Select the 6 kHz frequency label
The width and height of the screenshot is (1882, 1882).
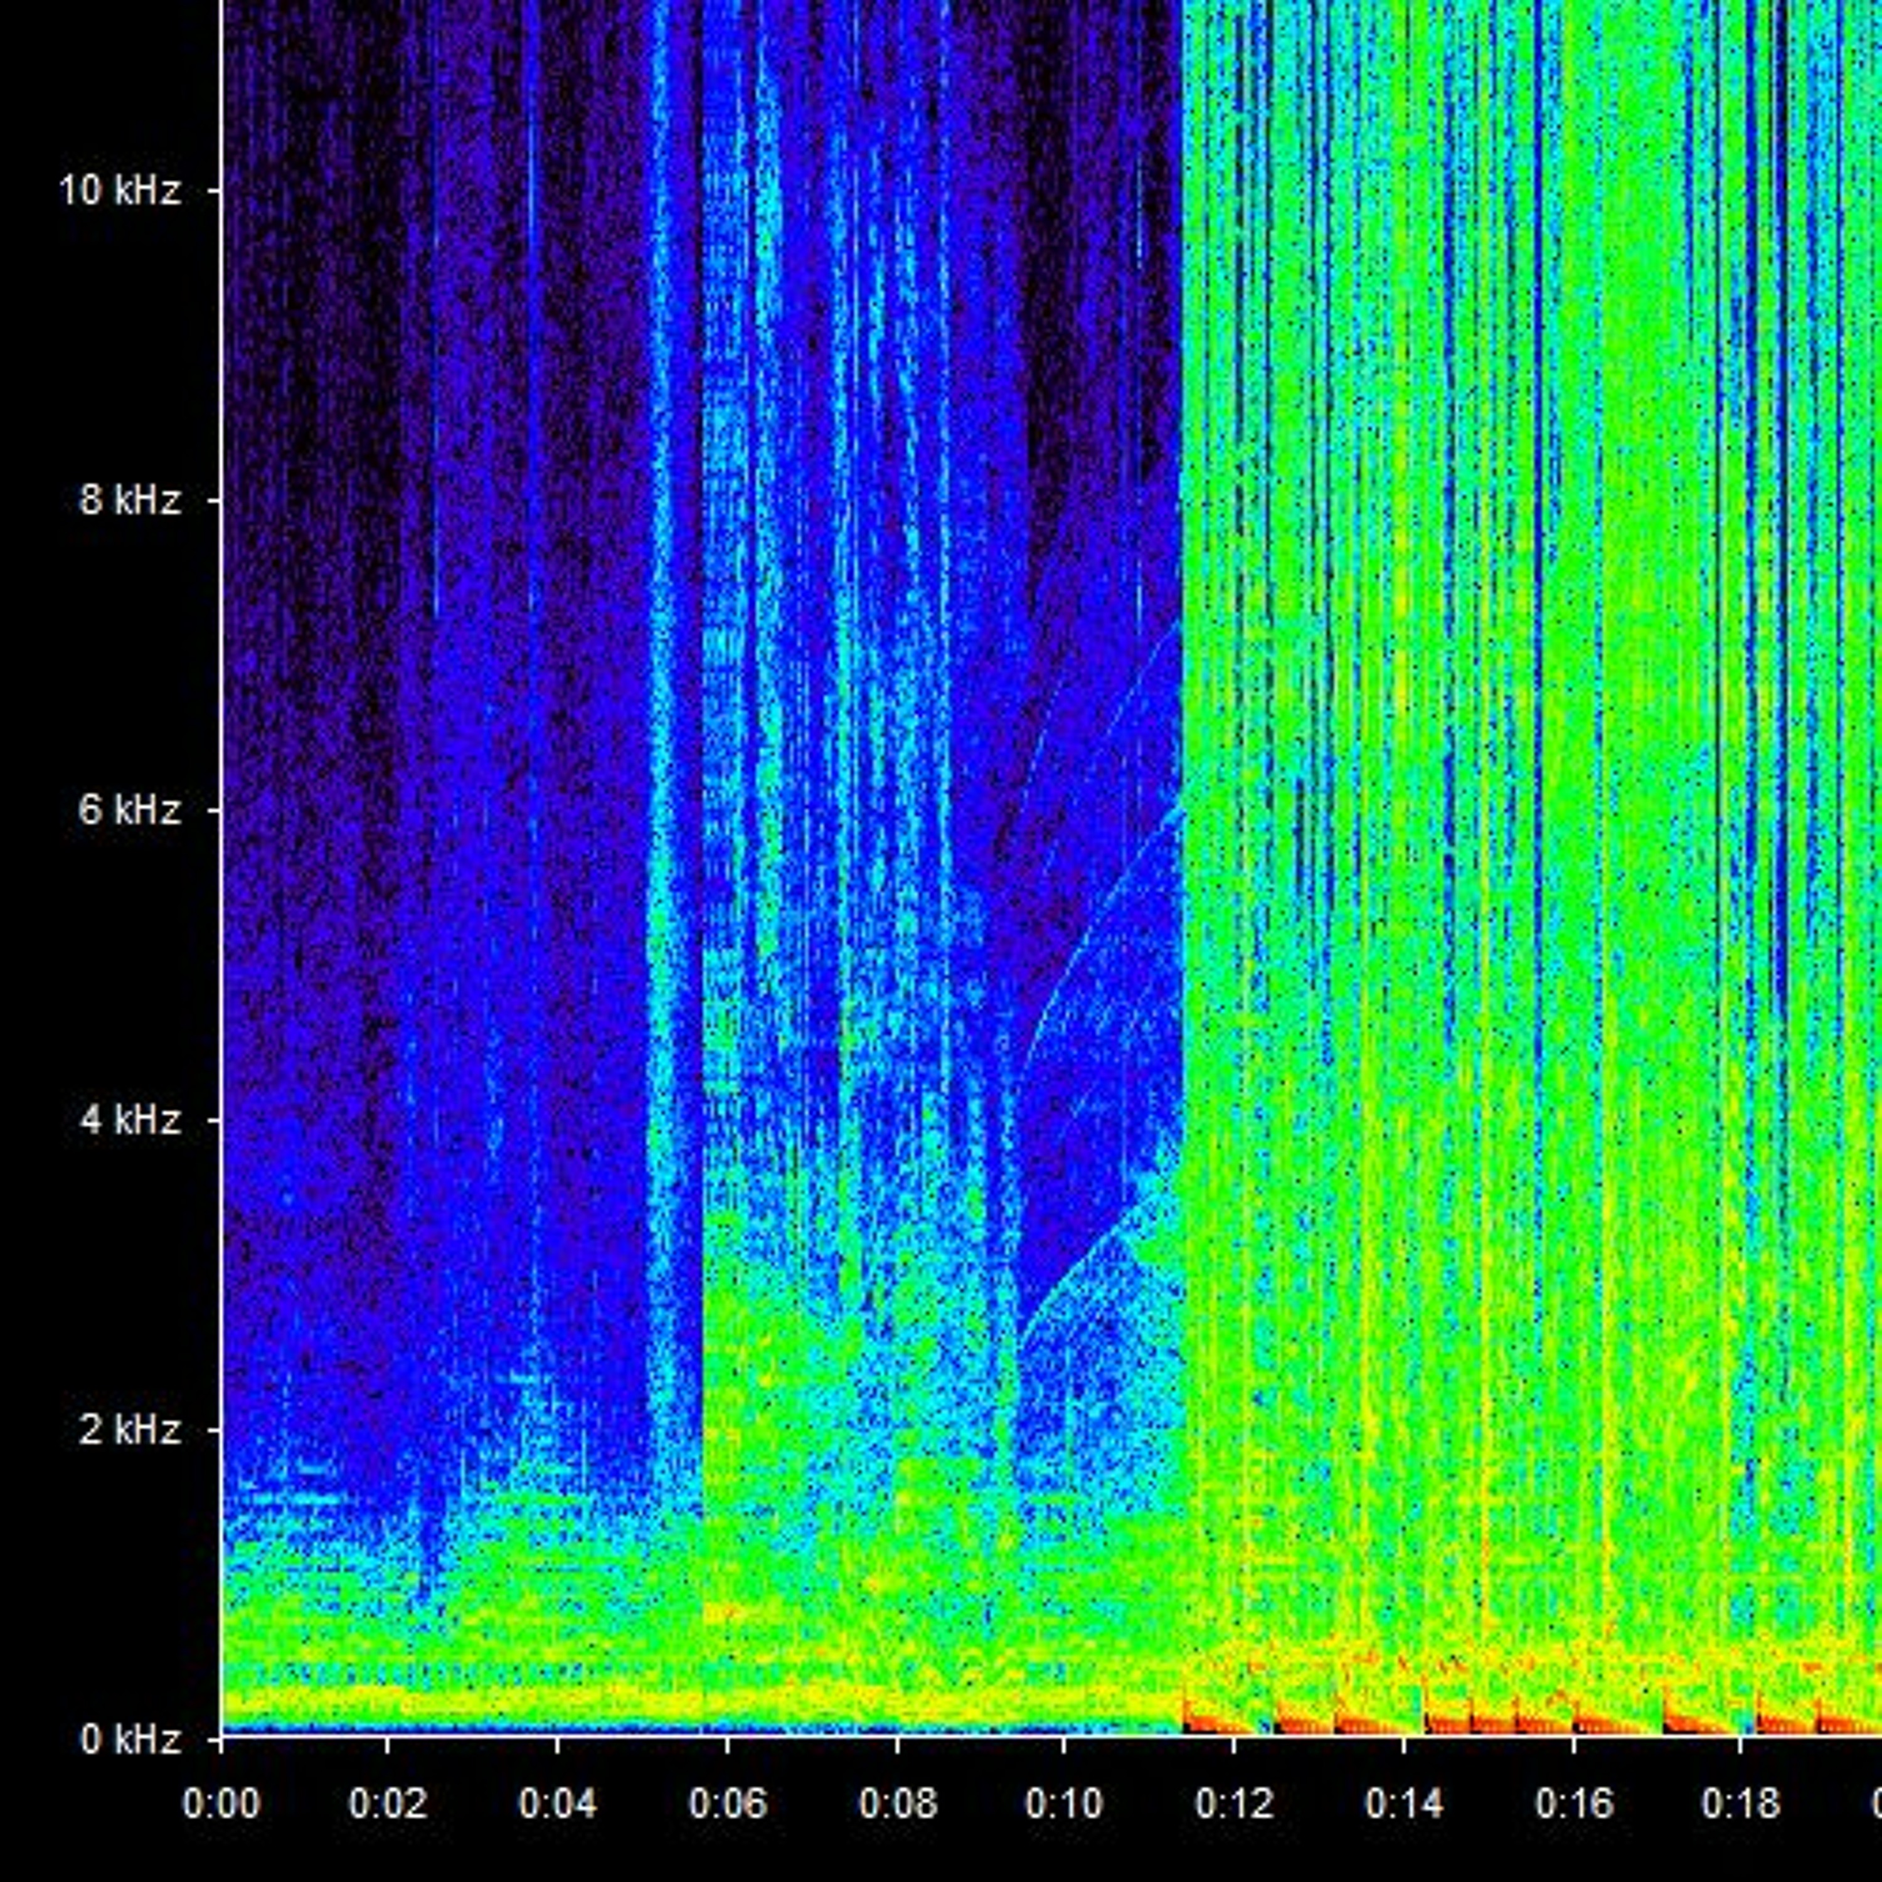point(130,809)
